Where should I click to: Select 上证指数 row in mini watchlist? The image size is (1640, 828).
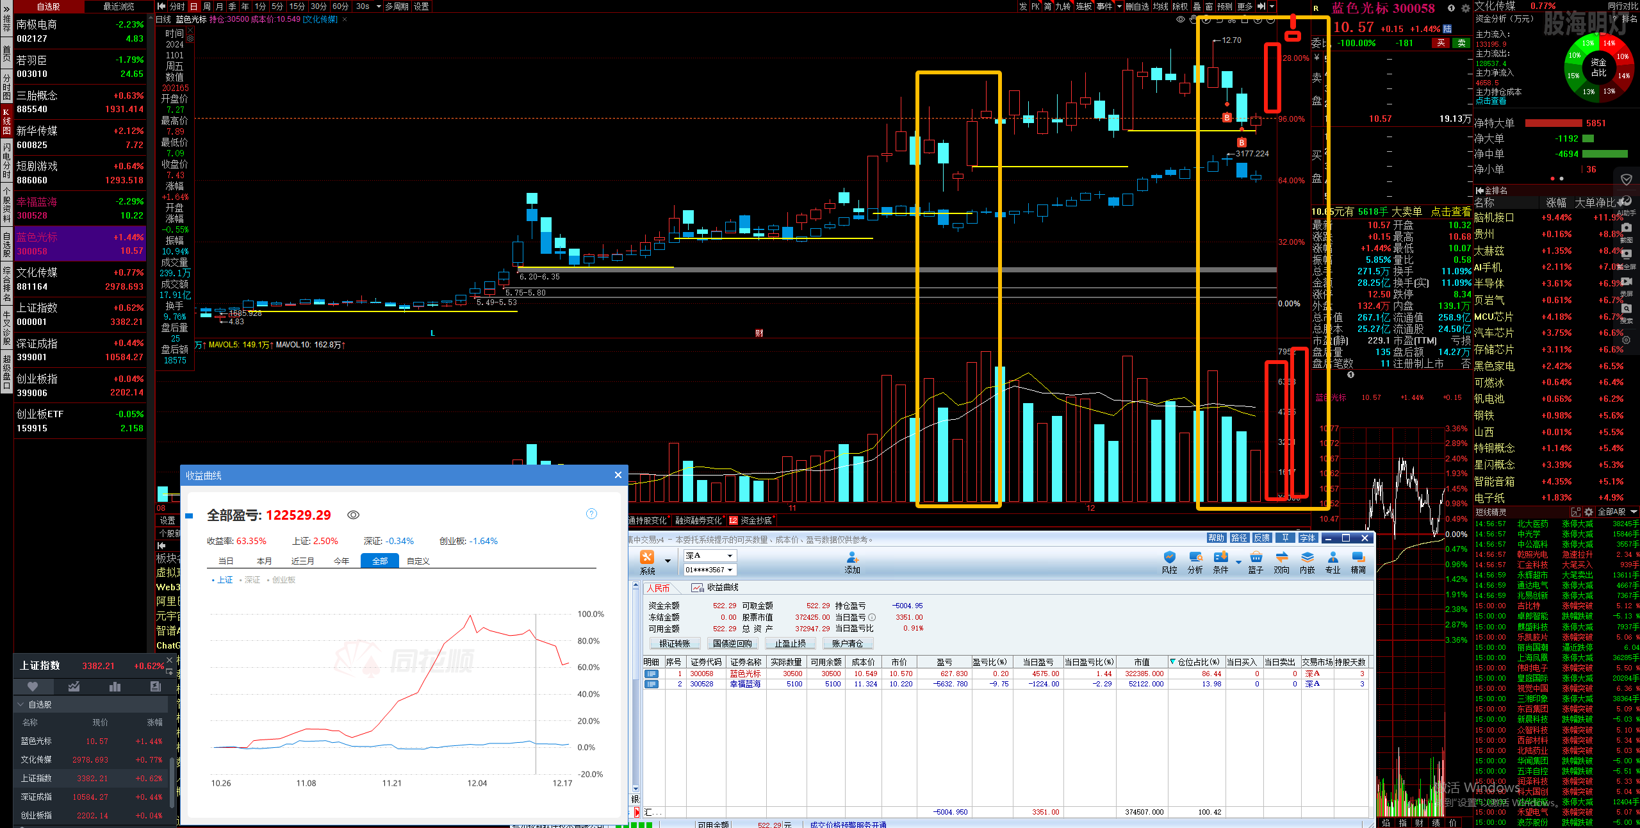pyautogui.click(x=91, y=778)
